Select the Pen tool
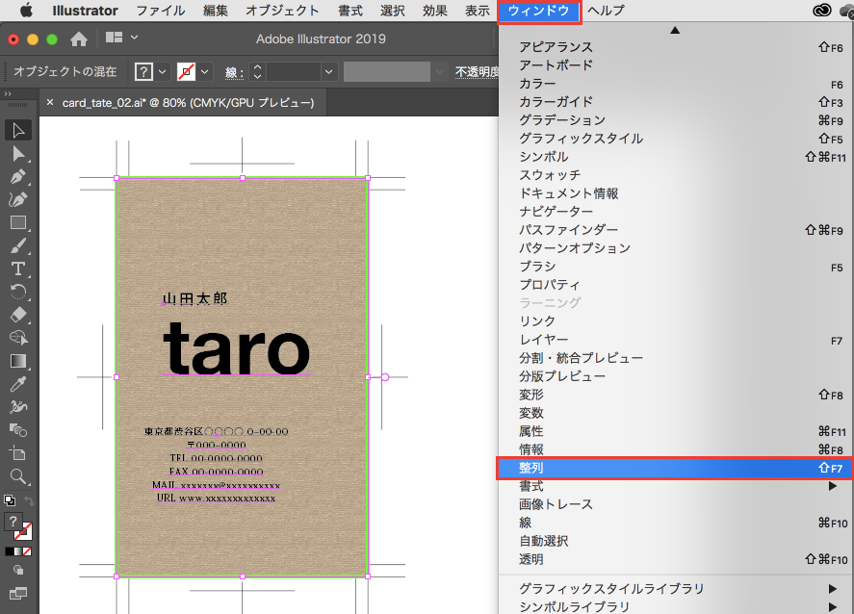Screen dimensions: 854x614 (x=18, y=177)
